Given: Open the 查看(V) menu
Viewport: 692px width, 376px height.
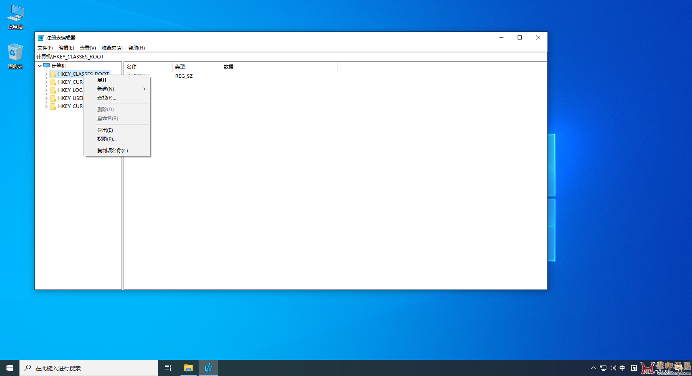Looking at the screenshot, I should tap(88, 48).
